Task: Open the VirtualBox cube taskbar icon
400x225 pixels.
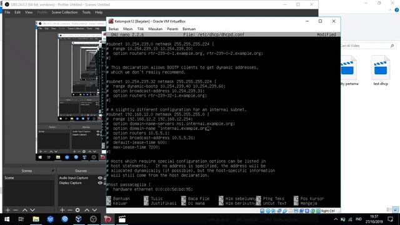Action: [79, 219]
